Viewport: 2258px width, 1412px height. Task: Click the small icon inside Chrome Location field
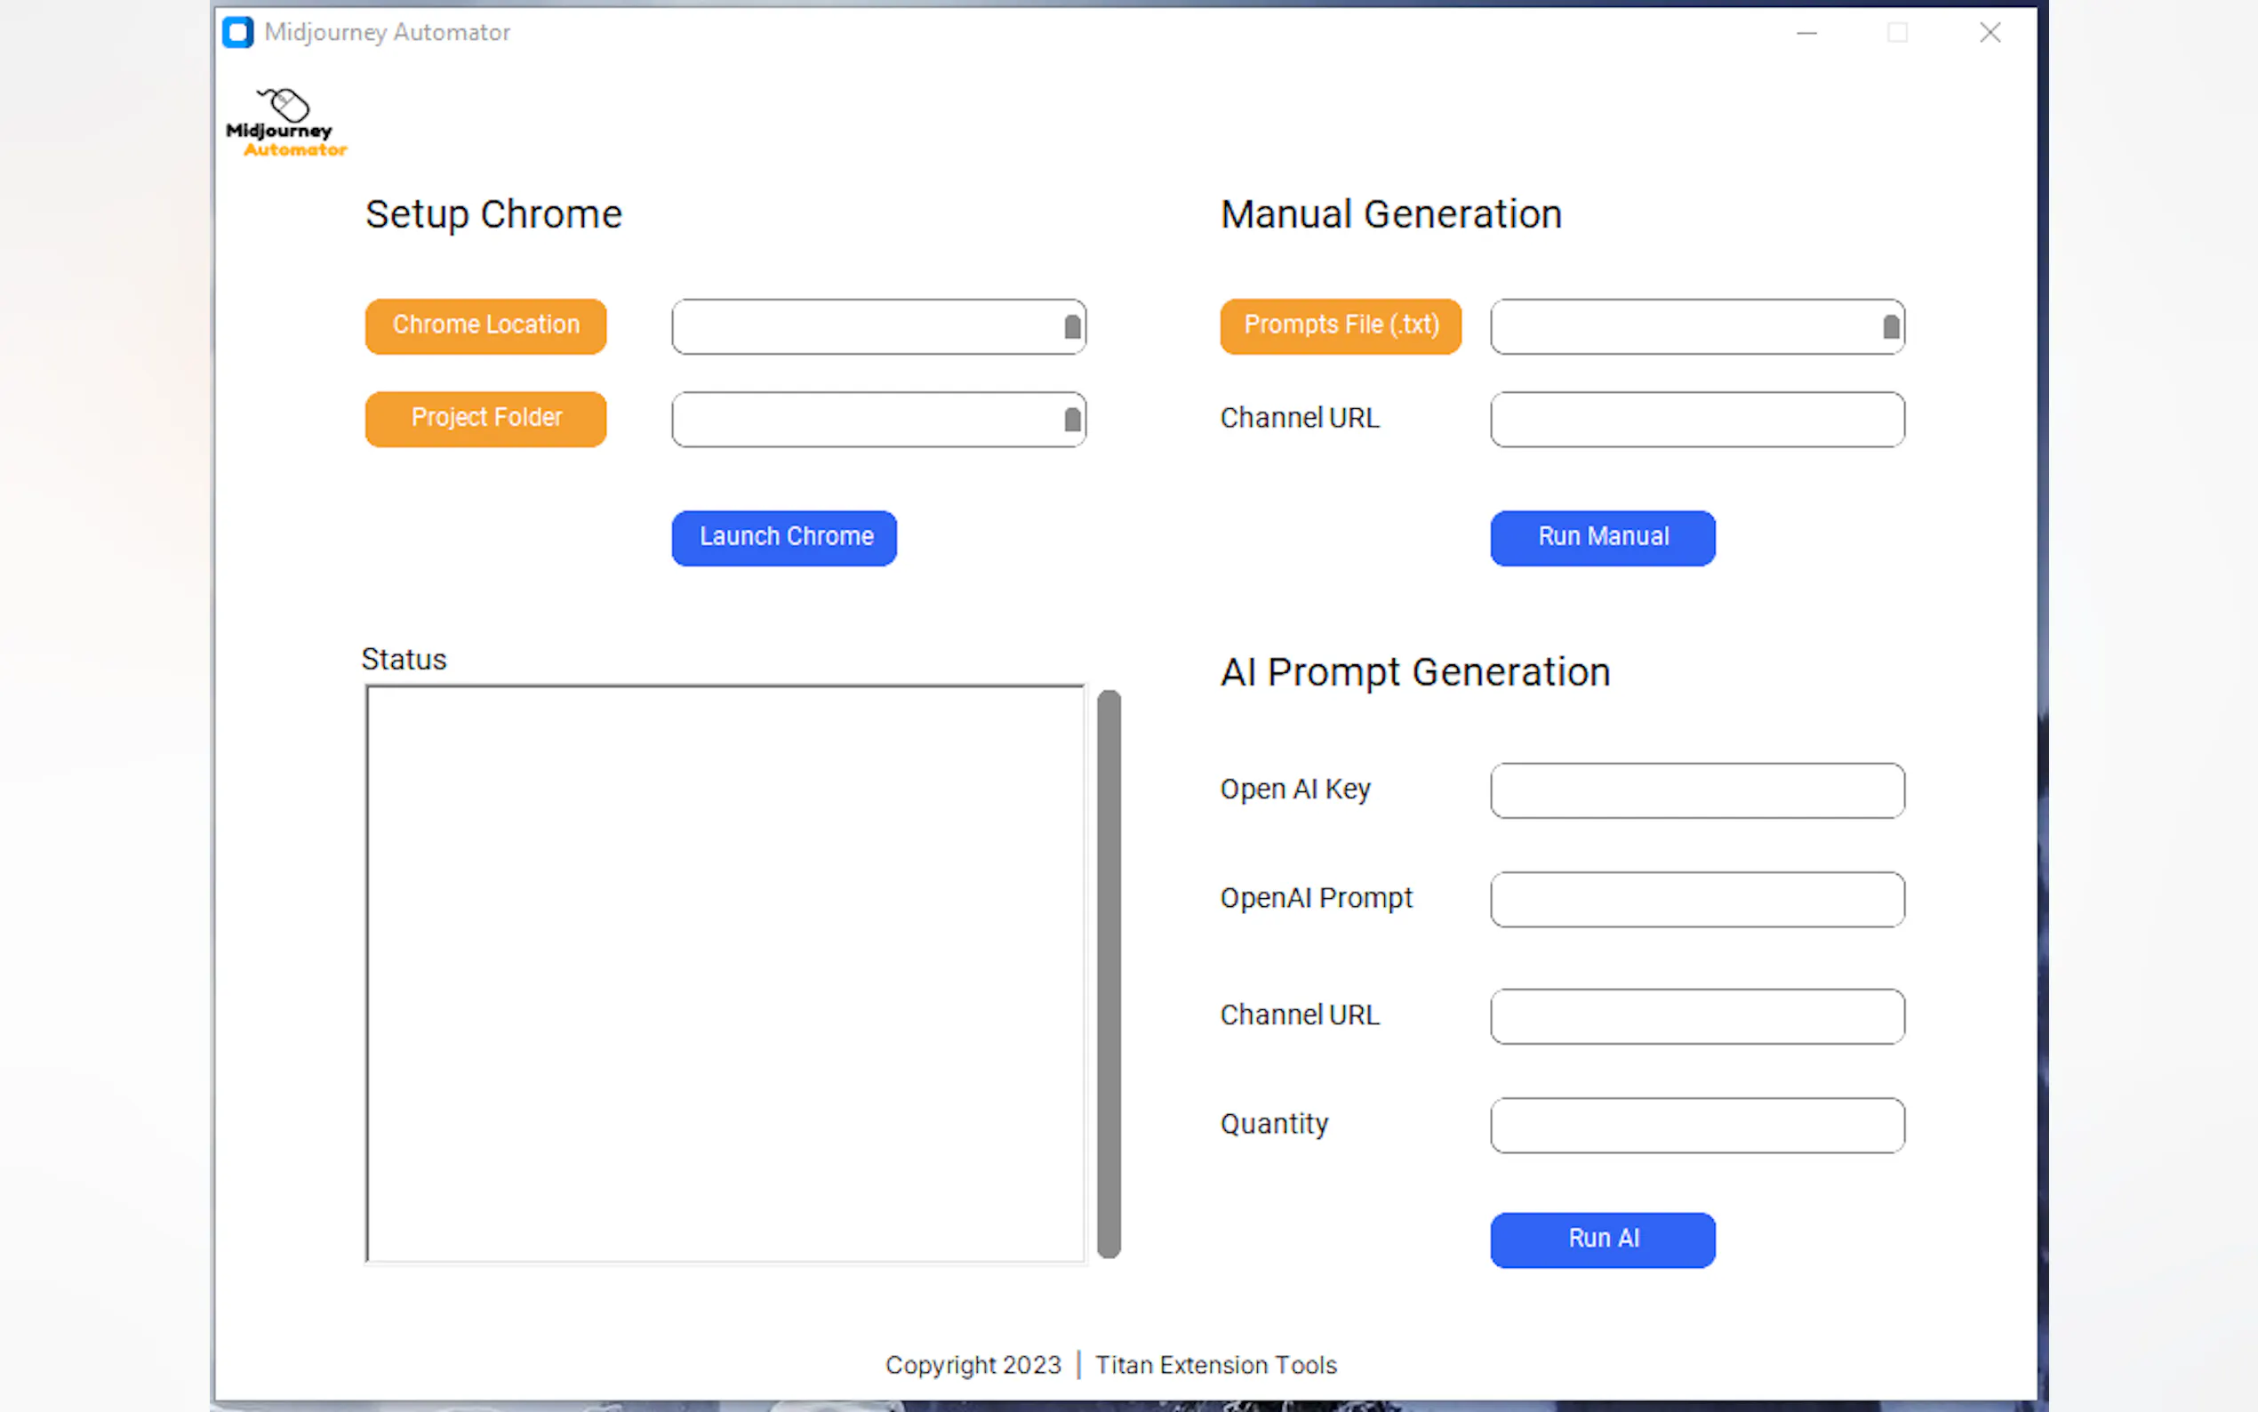pos(1071,327)
